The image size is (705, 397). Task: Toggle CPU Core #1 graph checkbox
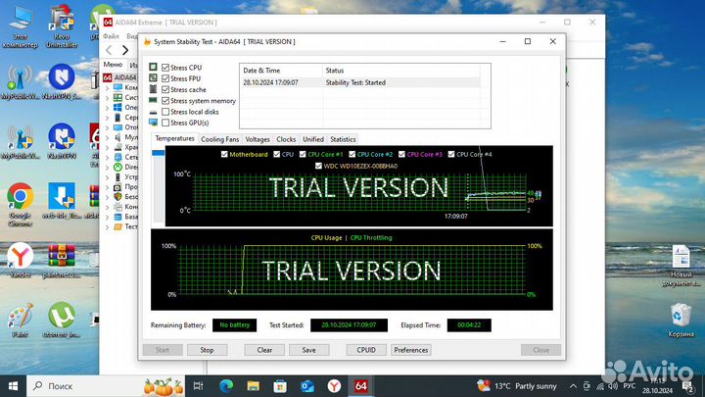tap(303, 154)
